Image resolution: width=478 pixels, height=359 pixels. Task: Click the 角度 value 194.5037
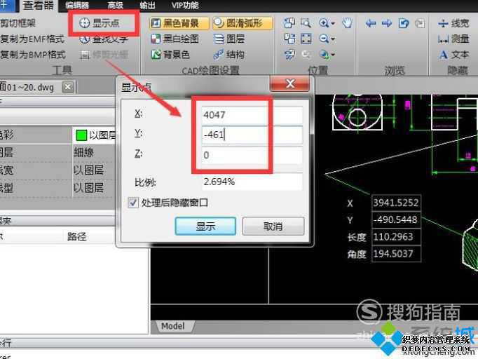pyautogui.click(x=396, y=254)
